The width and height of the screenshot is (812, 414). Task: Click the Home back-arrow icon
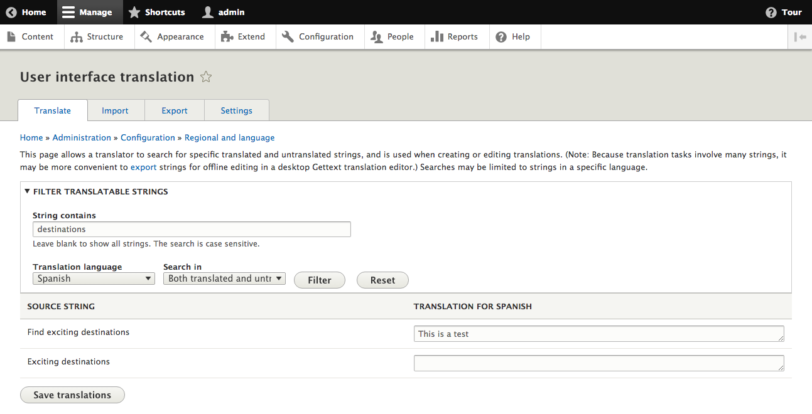(x=11, y=12)
